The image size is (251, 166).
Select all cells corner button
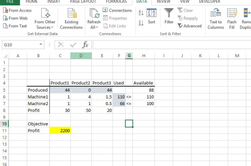[x=4, y=56]
